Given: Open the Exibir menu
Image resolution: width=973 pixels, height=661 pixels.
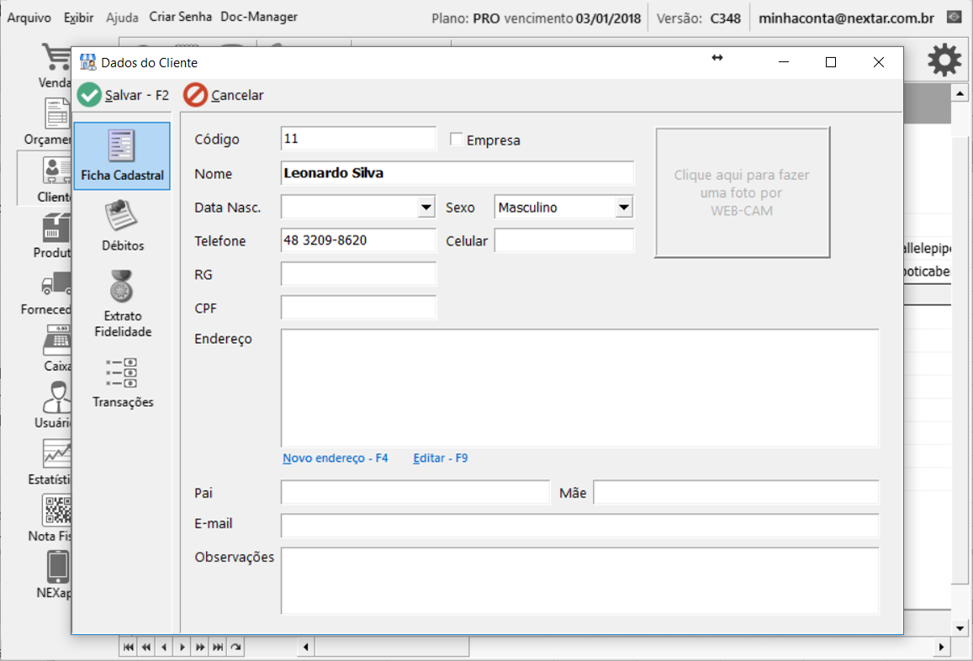Looking at the screenshot, I should pyautogui.click(x=79, y=16).
